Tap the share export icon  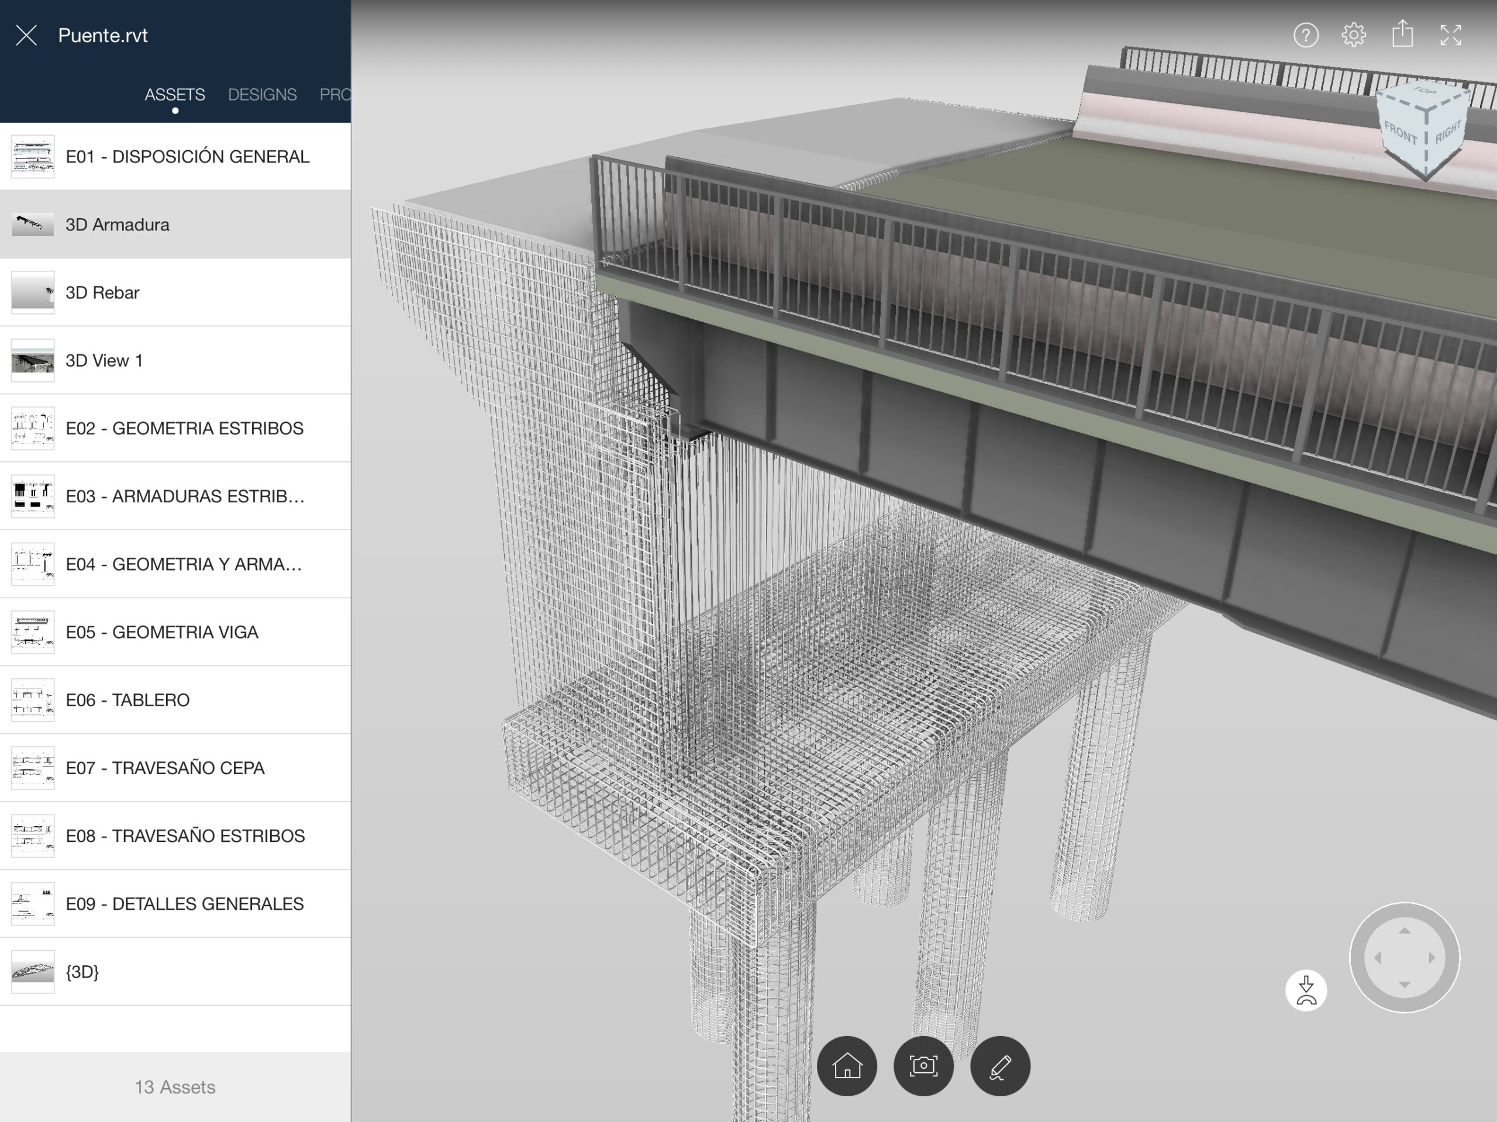(1402, 34)
